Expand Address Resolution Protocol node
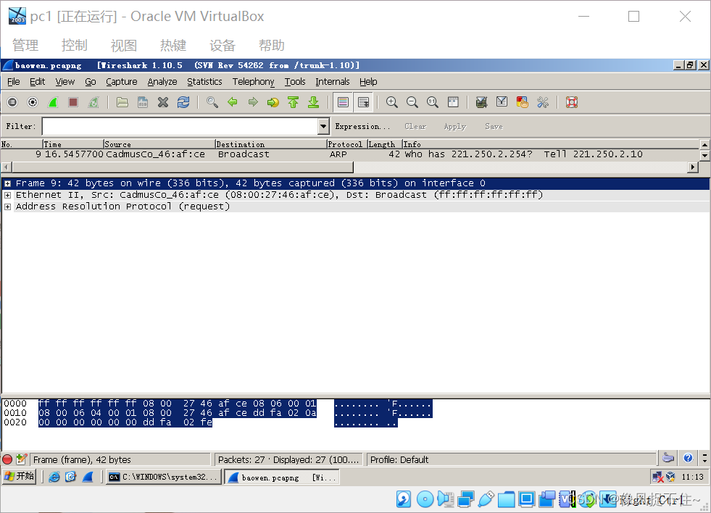The width and height of the screenshot is (711, 513). pyautogui.click(x=8, y=207)
